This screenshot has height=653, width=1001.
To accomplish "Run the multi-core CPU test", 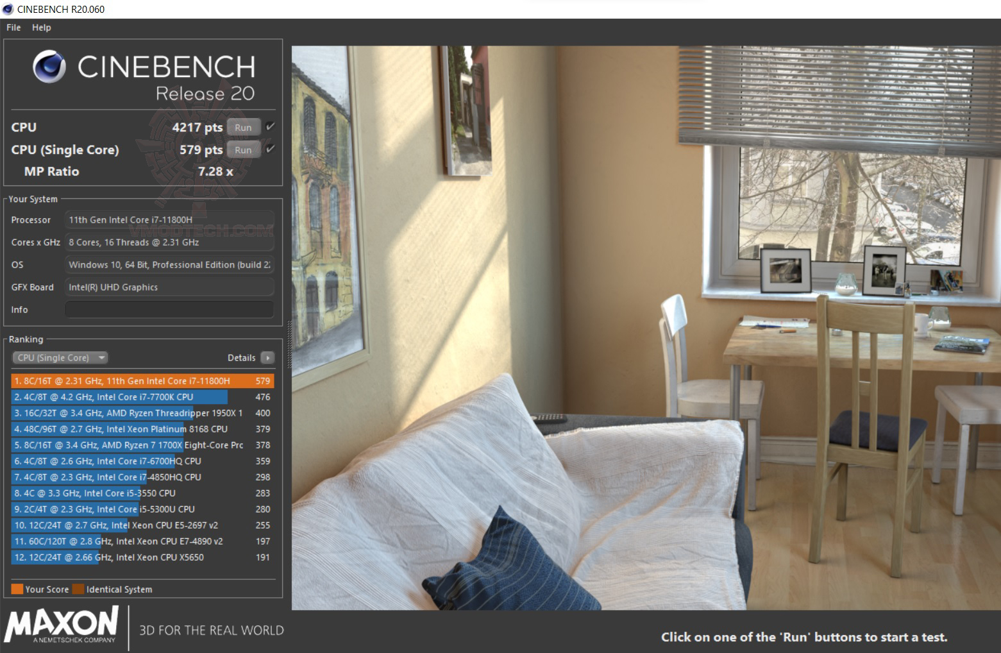I will [x=243, y=127].
